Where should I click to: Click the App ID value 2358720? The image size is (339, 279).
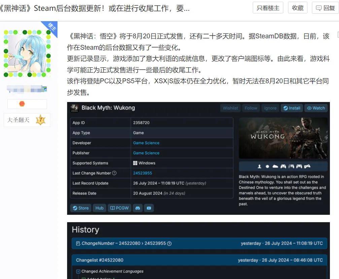[x=141, y=123]
